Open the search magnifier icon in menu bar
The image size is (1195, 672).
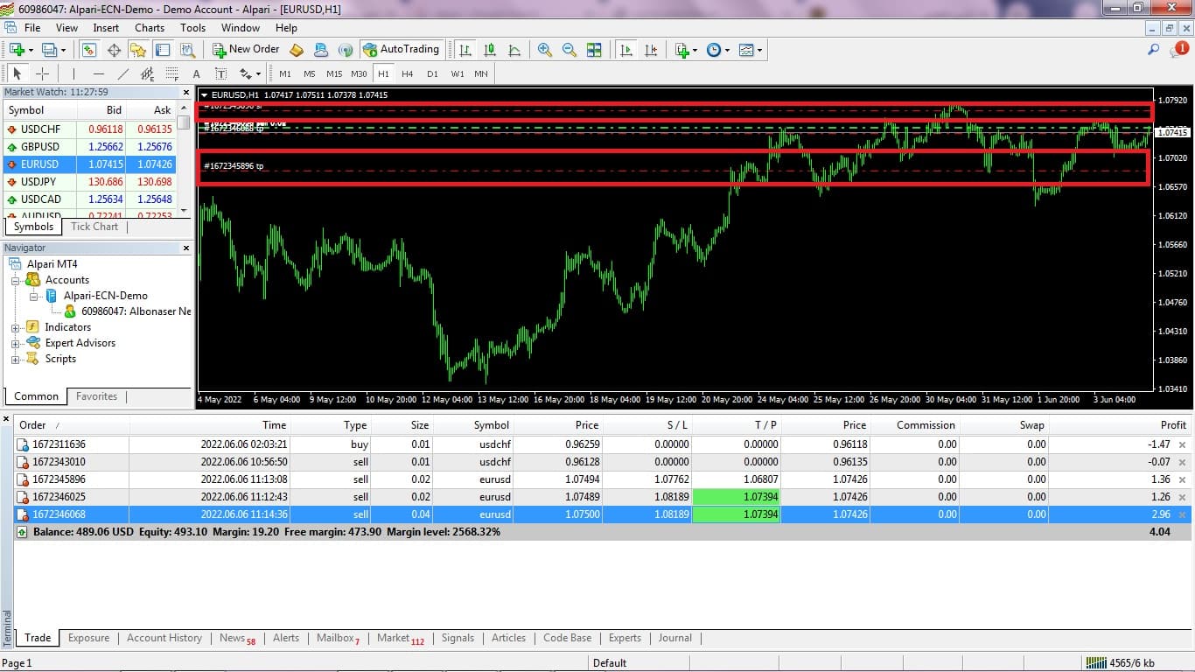(x=1154, y=50)
